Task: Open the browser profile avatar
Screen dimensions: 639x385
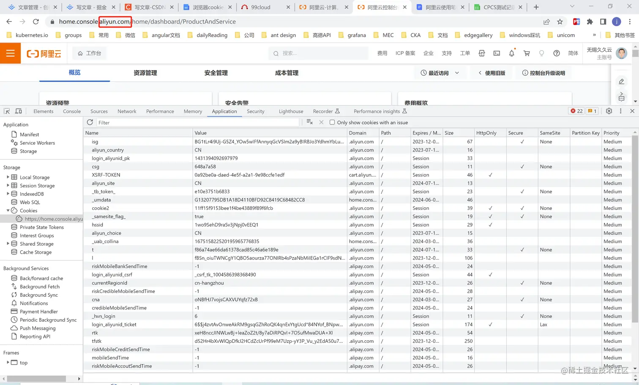Action: (617, 22)
